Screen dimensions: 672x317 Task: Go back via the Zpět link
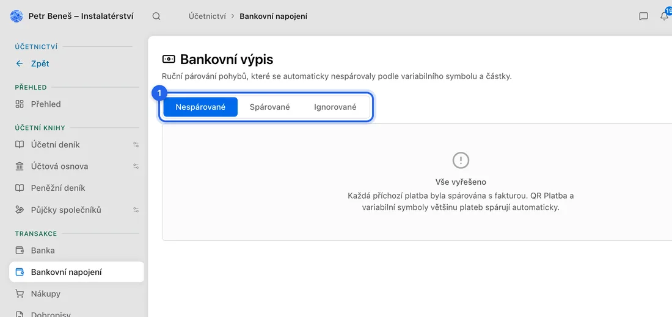(40, 64)
